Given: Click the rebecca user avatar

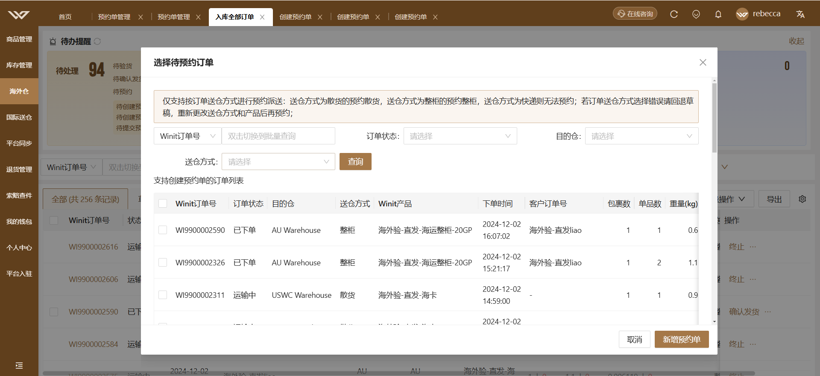Looking at the screenshot, I should (742, 14).
